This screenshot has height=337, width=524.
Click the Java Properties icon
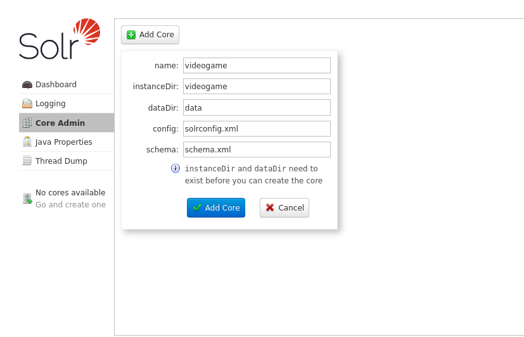point(27,142)
